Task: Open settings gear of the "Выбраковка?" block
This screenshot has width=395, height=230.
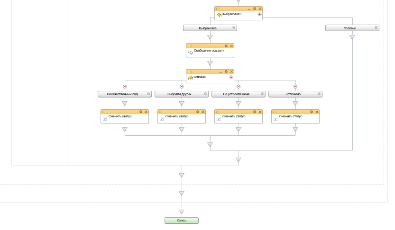Action: pyautogui.click(x=255, y=9)
